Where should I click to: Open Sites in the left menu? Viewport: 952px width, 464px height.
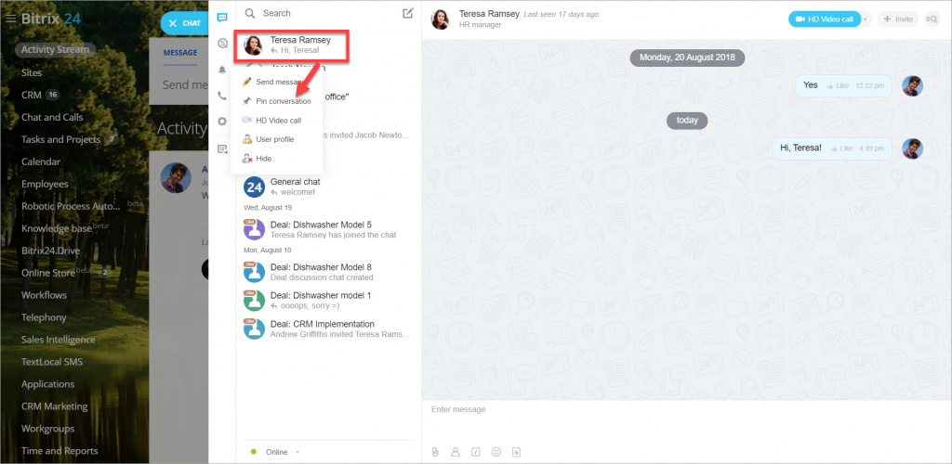[x=32, y=72]
